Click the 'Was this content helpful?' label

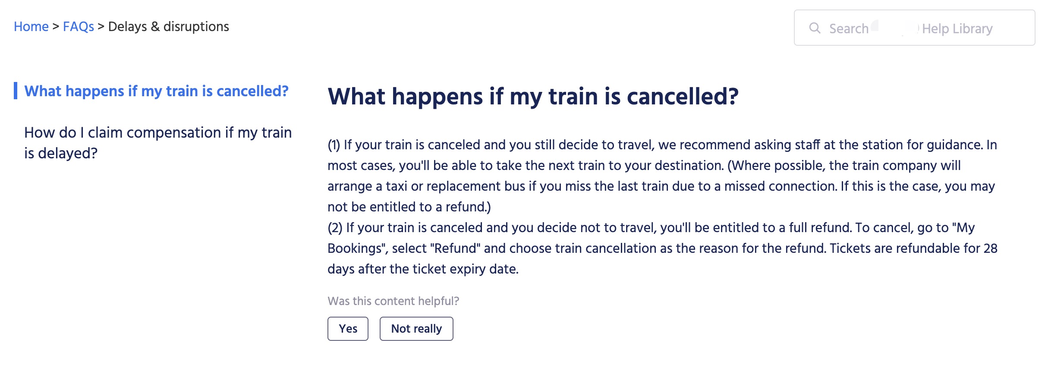tap(393, 301)
